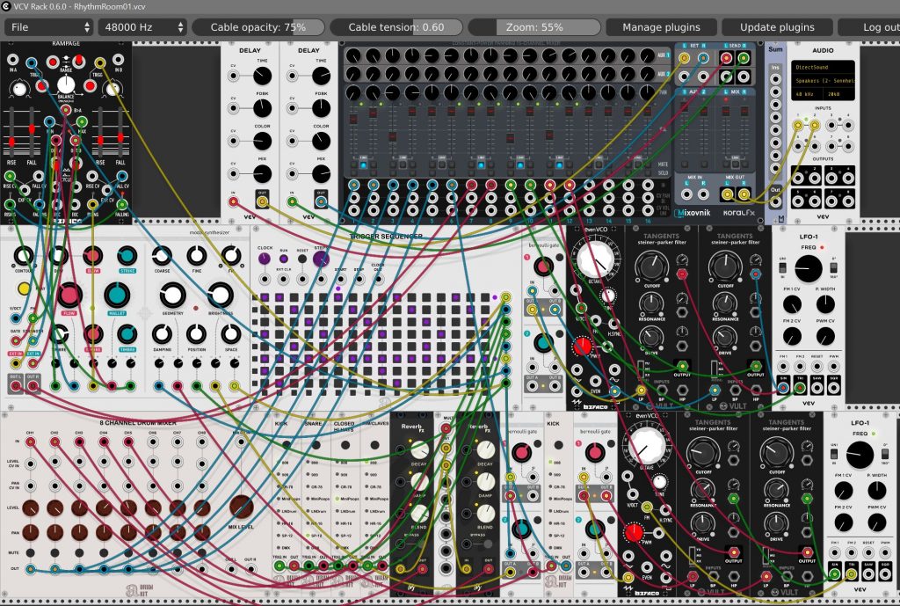Click the MIX LEVEL knob on drum mixer

click(241, 507)
